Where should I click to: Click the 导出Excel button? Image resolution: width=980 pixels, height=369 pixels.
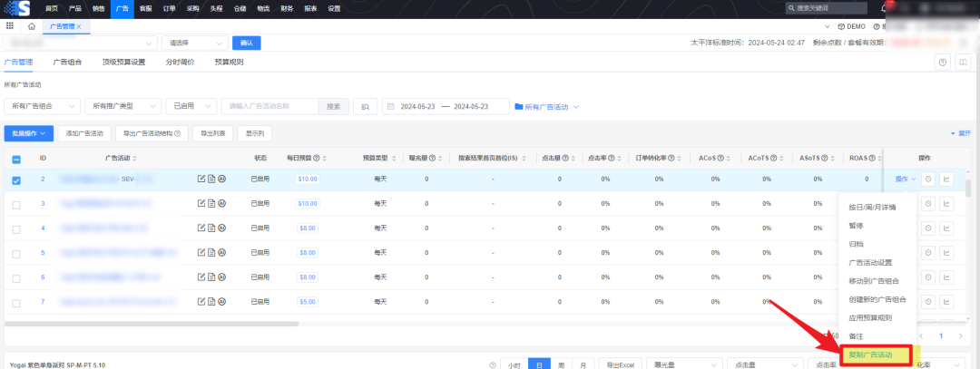coord(618,364)
